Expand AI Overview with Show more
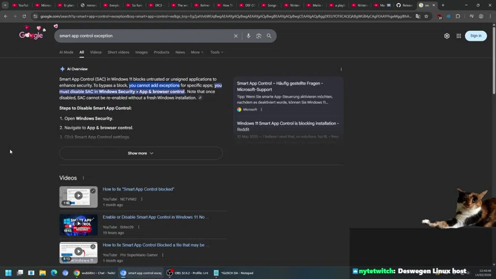Viewport: 496px width, 279px height. (x=141, y=153)
